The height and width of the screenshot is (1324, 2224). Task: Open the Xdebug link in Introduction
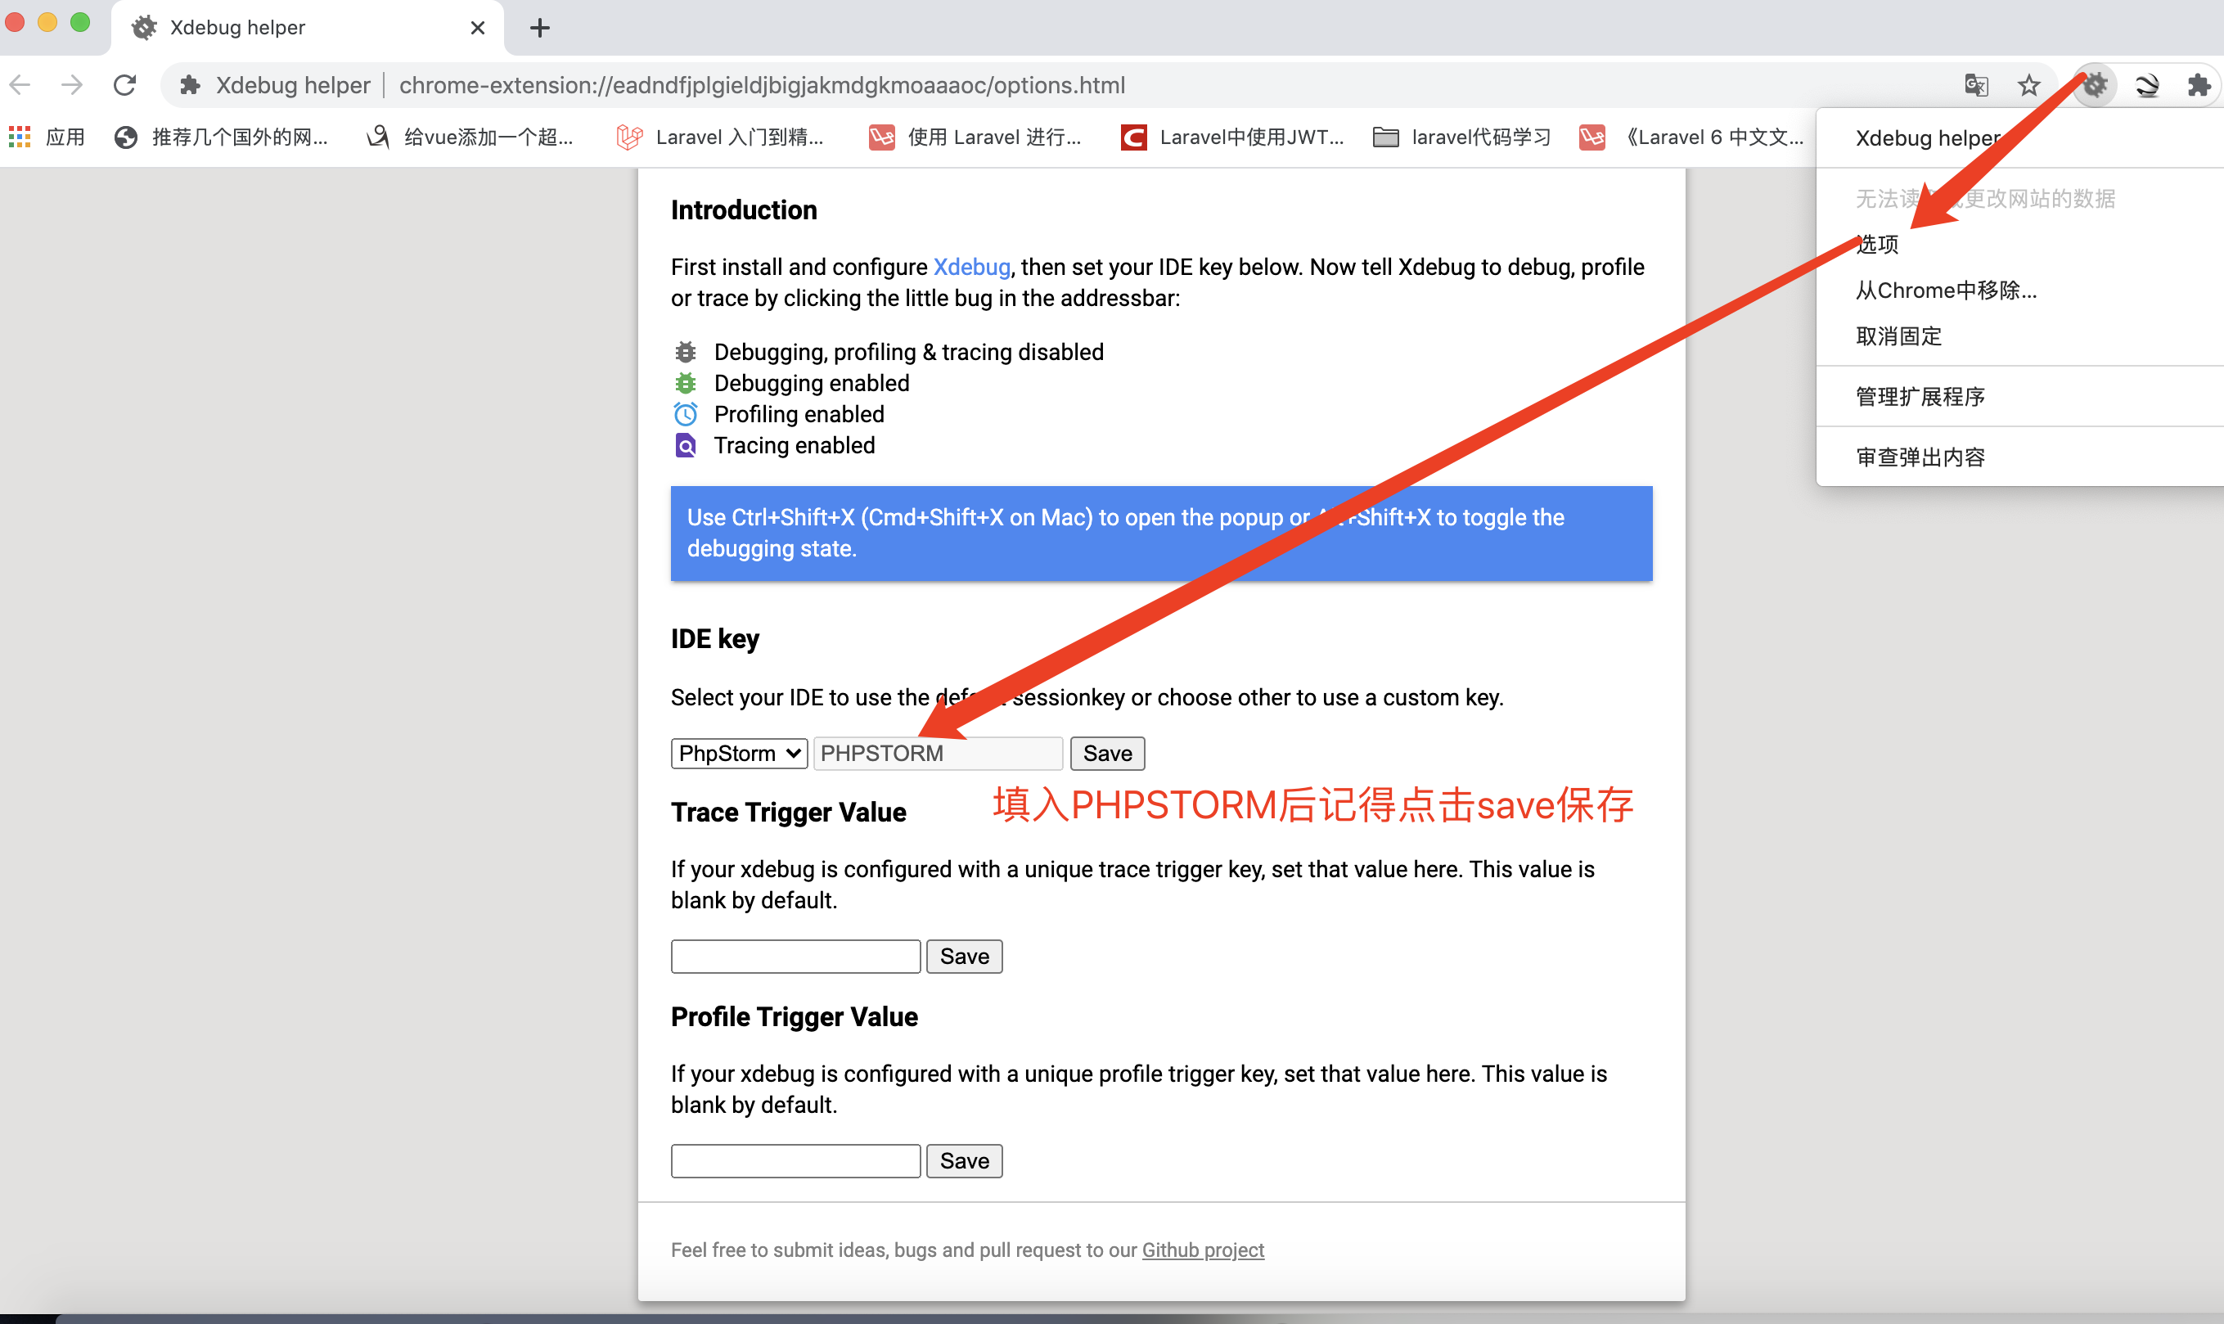coord(970,267)
